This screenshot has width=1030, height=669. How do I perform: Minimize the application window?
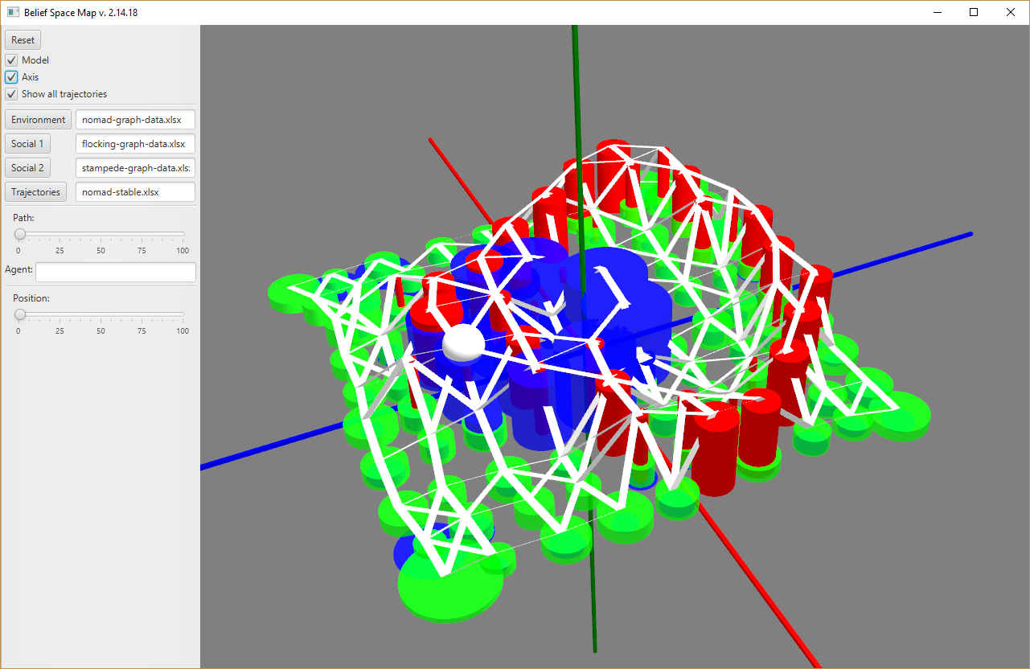pos(937,12)
